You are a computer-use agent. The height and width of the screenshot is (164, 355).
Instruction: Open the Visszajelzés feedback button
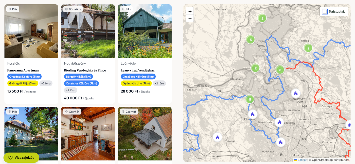(x=21, y=158)
